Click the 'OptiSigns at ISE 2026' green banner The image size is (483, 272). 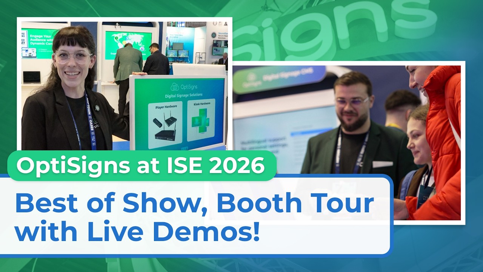click(x=142, y=166)
